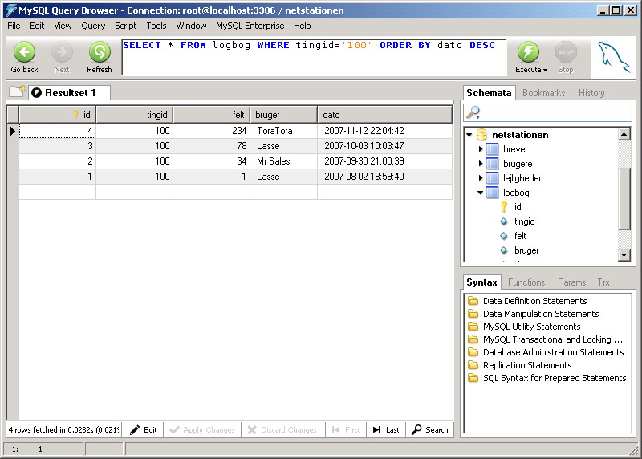
Task: Expand the lejligheder table node
Action: [x=481, y=178]
